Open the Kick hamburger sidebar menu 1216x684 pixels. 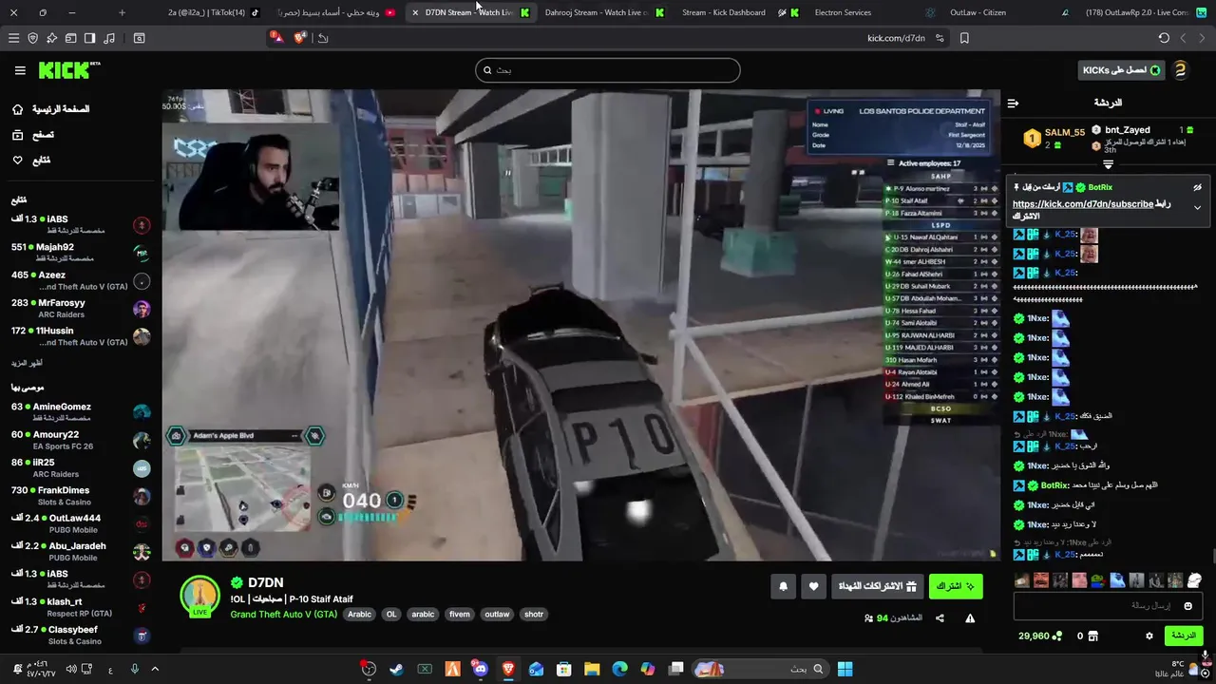tap(20, 70)
